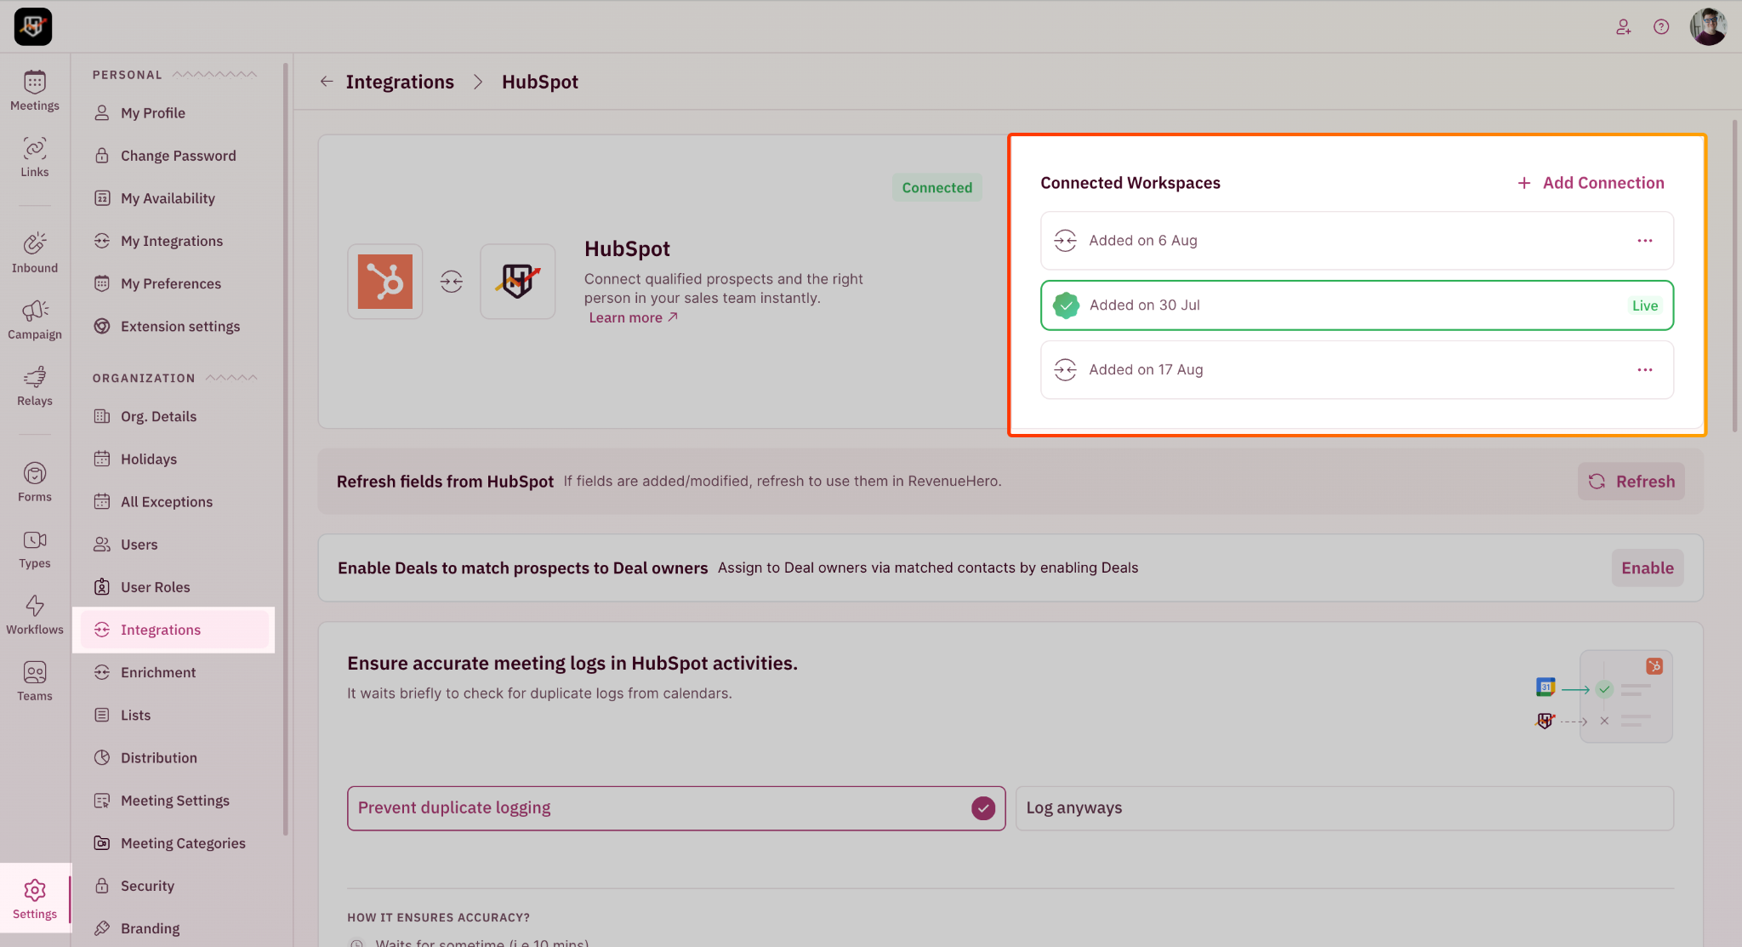
Task: Open Teams in the left rail
Action: tap(35, 681)
